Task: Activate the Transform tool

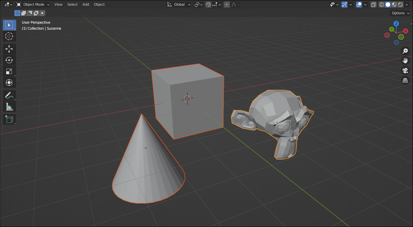Action: pyautogui.click(x=9, y=83)
